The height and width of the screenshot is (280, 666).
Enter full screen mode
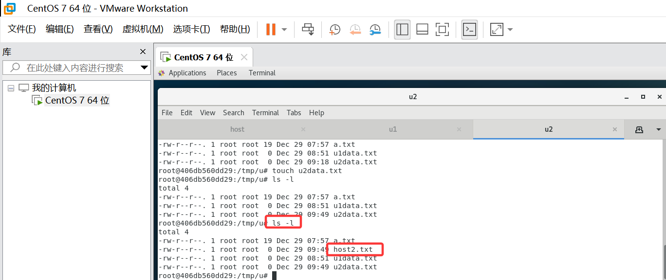442,29
